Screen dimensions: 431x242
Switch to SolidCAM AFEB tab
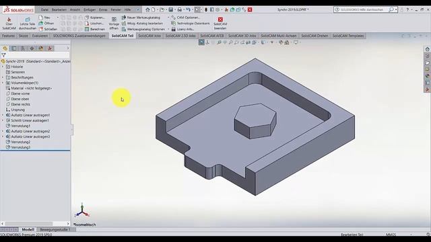[x=212, y=36]
